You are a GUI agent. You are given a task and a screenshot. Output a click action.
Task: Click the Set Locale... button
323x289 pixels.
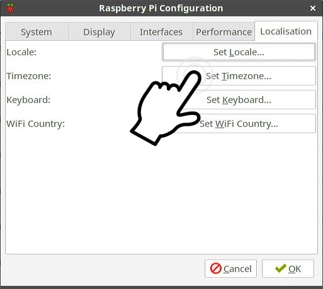239,52
